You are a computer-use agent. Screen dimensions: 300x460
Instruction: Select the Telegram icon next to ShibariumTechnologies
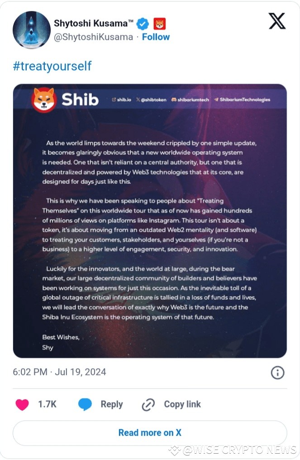coord(217,100)
